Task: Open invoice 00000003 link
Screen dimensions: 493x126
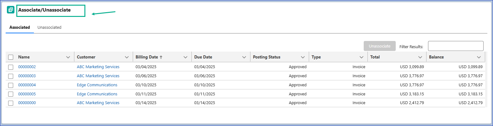Action: click(27, 76)
